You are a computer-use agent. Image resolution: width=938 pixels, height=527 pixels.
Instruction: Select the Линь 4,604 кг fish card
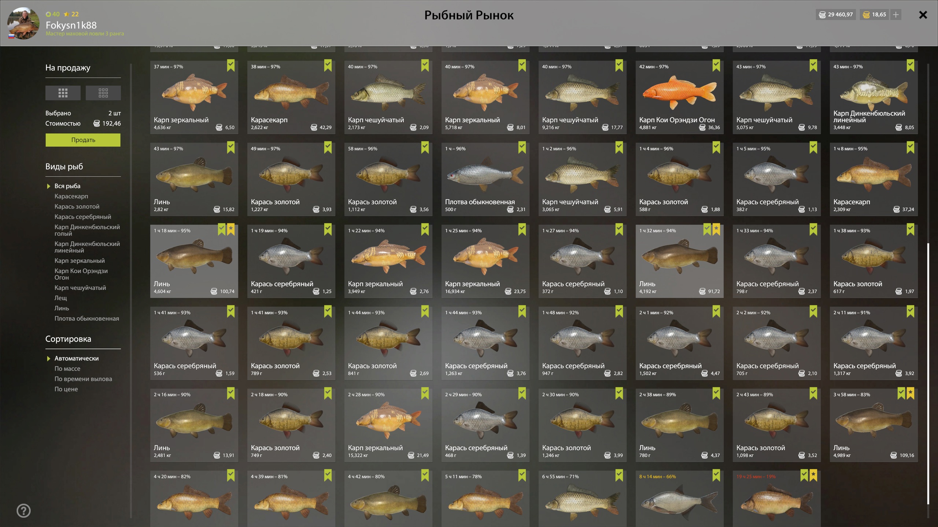pyautogui.click(x=194, y=261)
